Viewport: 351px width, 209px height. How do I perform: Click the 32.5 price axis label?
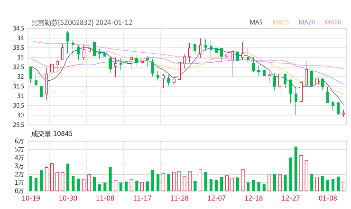point(18,67)
